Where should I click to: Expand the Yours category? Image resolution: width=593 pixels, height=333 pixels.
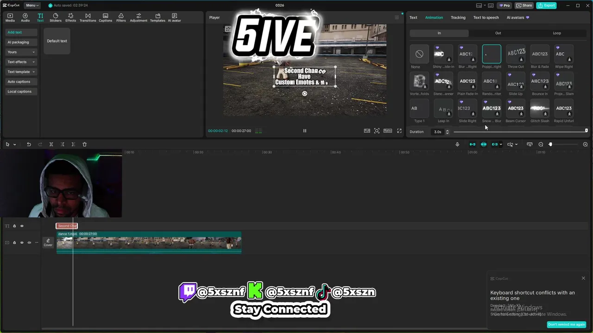pos(21,52)
